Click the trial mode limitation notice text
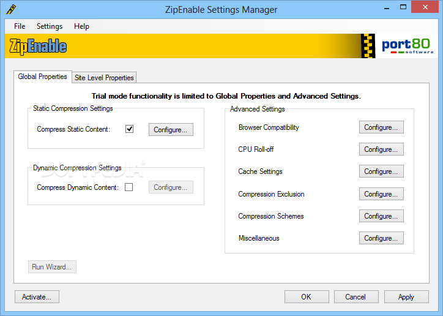 pos(226,96)
